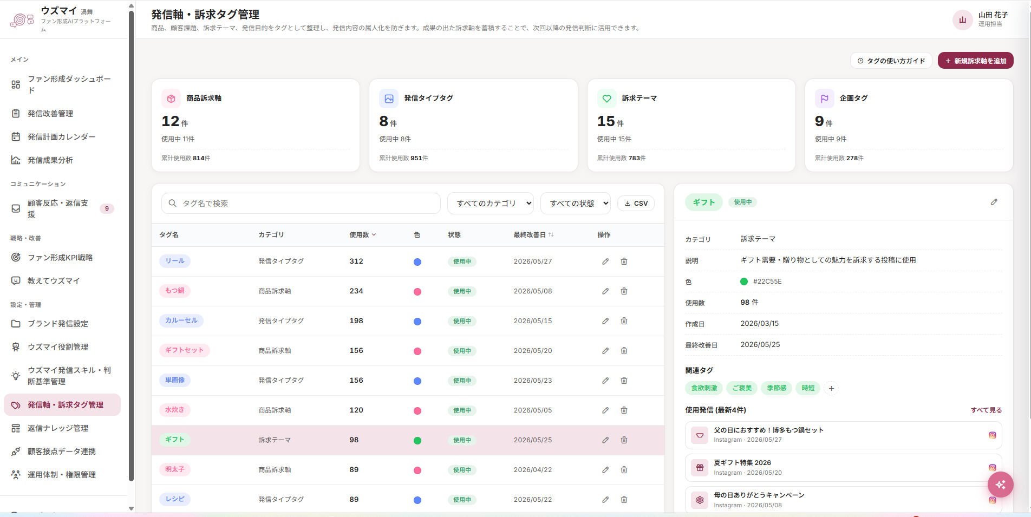Image resolution: width=1031 pixels, height=517 pixels.
Task: Edit the もつ鍋 tag row
Action: coord(605,291)
